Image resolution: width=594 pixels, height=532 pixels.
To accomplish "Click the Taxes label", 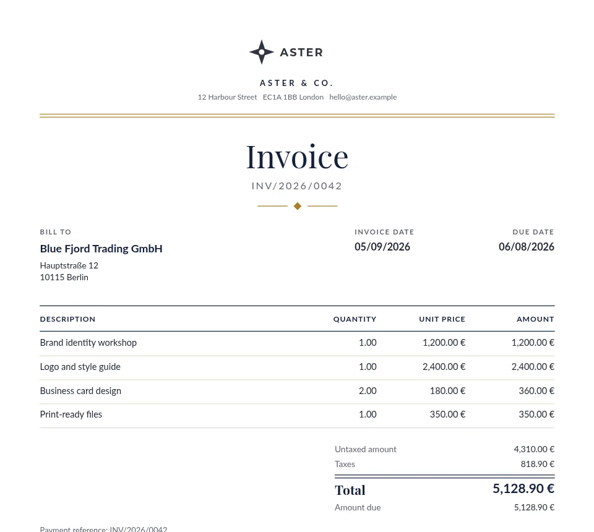I will (345, 464).
